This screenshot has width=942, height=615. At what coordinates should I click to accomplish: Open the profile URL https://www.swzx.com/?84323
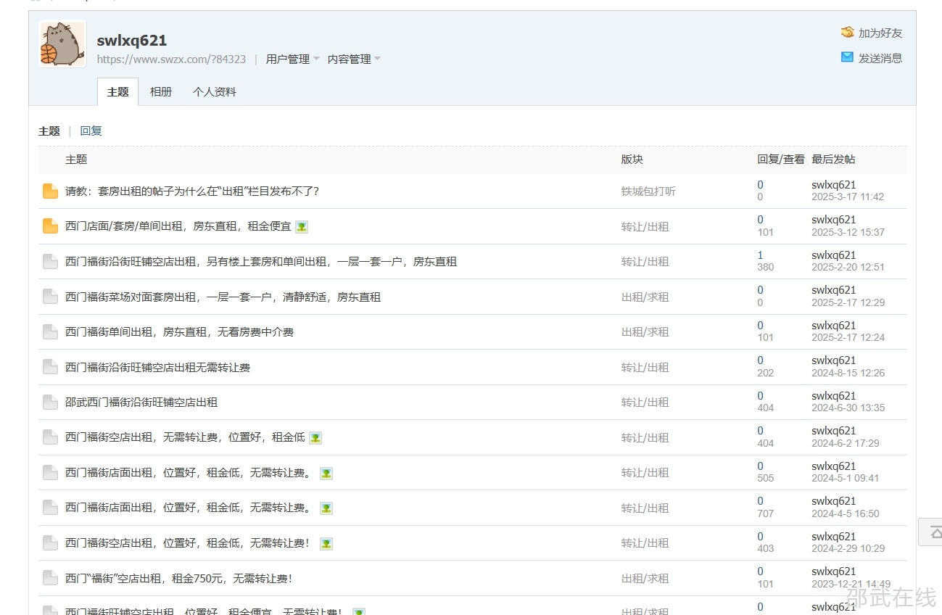point(171,59)
